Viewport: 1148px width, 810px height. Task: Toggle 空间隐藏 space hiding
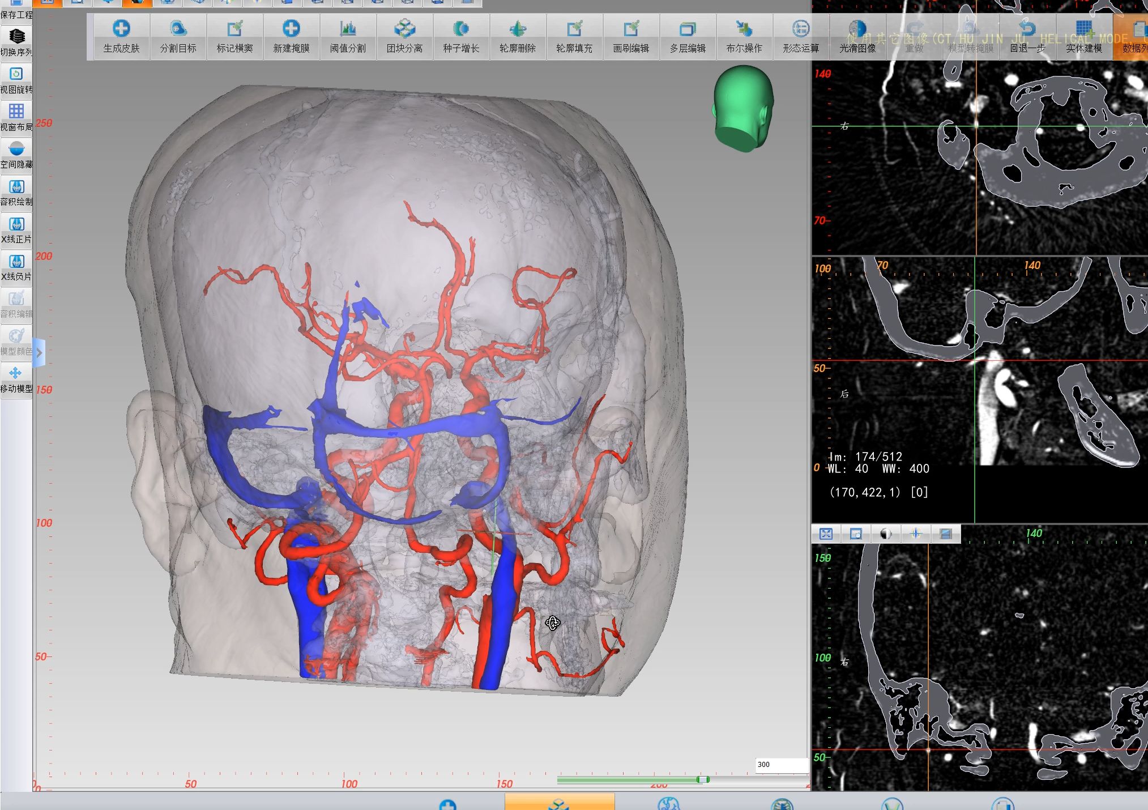click(16, 155)
